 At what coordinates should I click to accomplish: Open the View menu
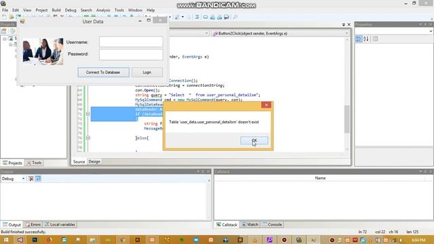(27, 10)
